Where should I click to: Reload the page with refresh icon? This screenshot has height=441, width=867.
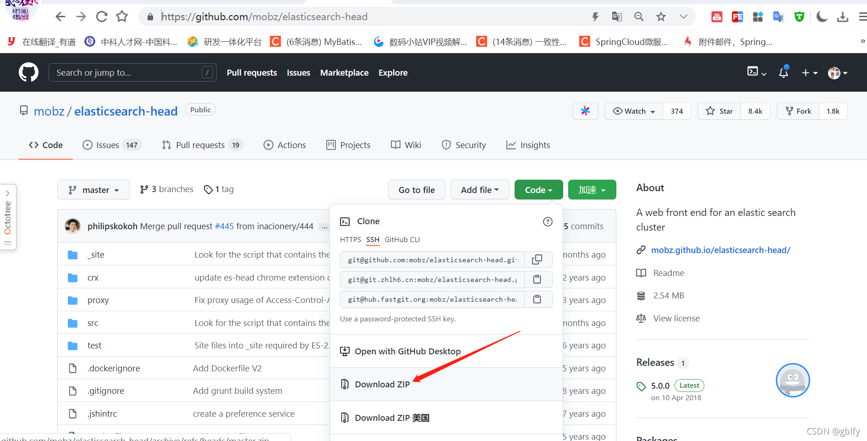102,17
